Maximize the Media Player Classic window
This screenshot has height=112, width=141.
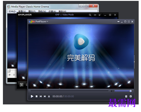click(86, 6)
